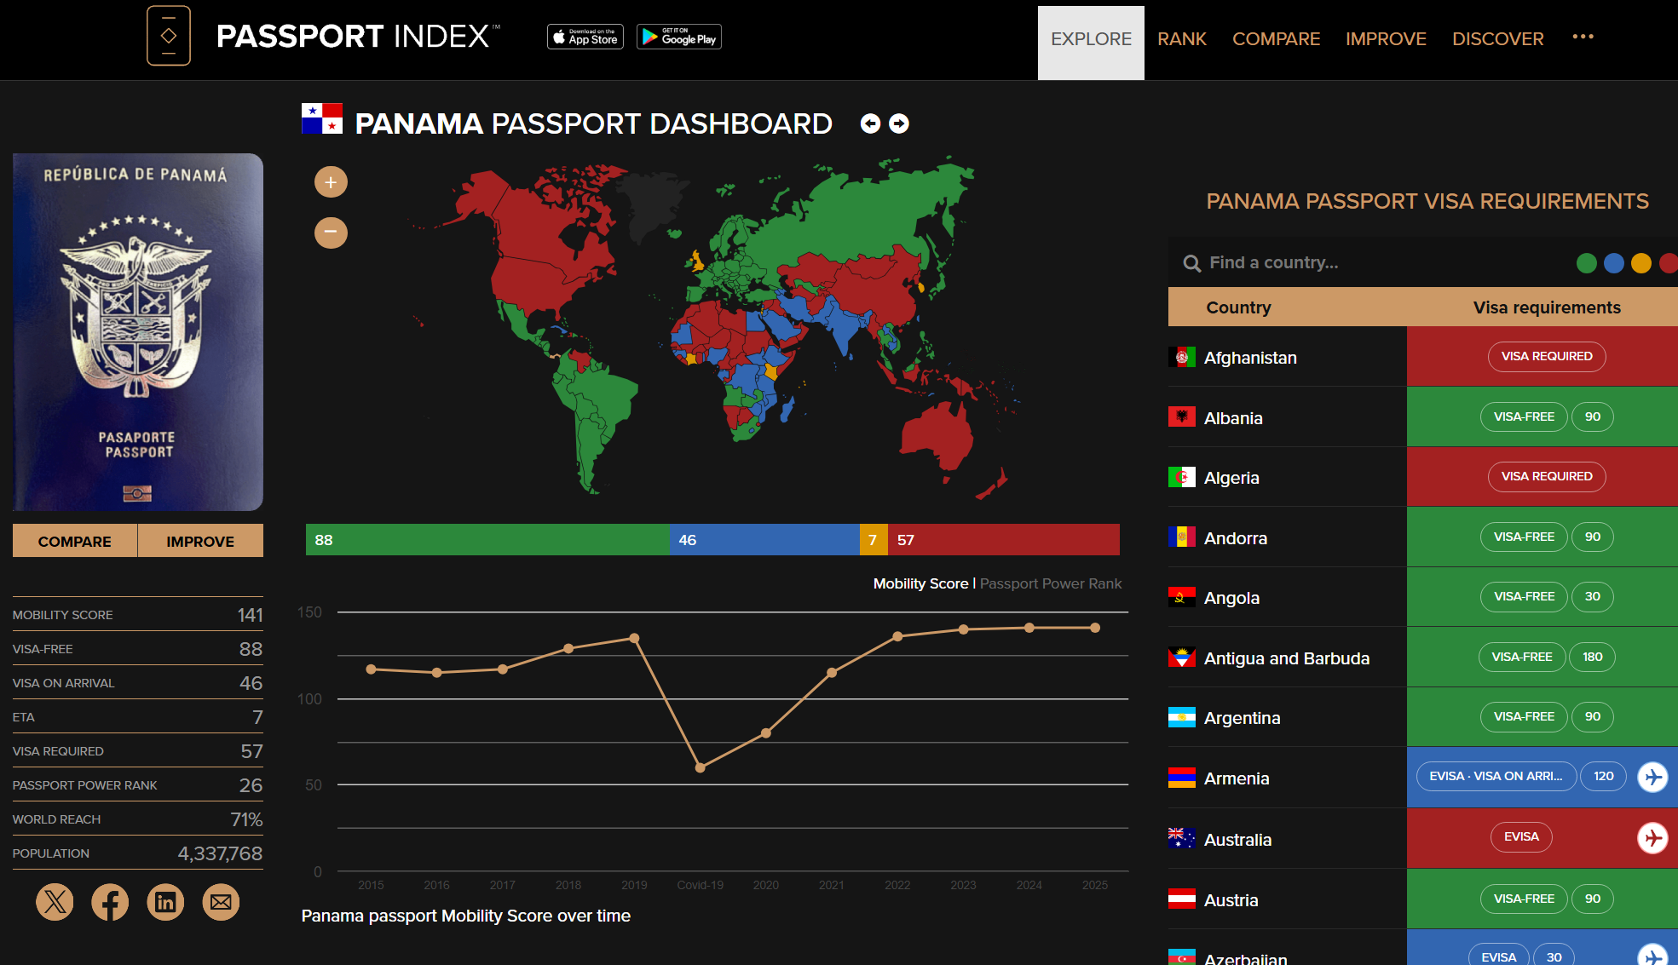The image size is (1678, 965).
Task: Zoom out on the world map
Action: point(331,232)
